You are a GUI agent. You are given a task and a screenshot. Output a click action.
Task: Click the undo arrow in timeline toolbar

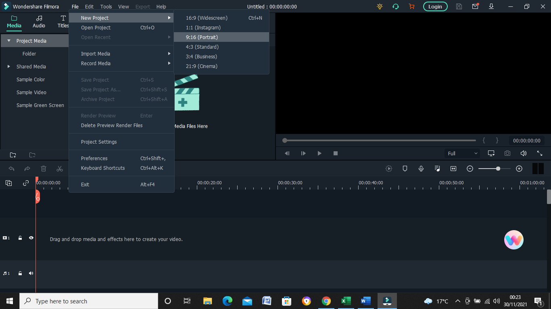12,169
